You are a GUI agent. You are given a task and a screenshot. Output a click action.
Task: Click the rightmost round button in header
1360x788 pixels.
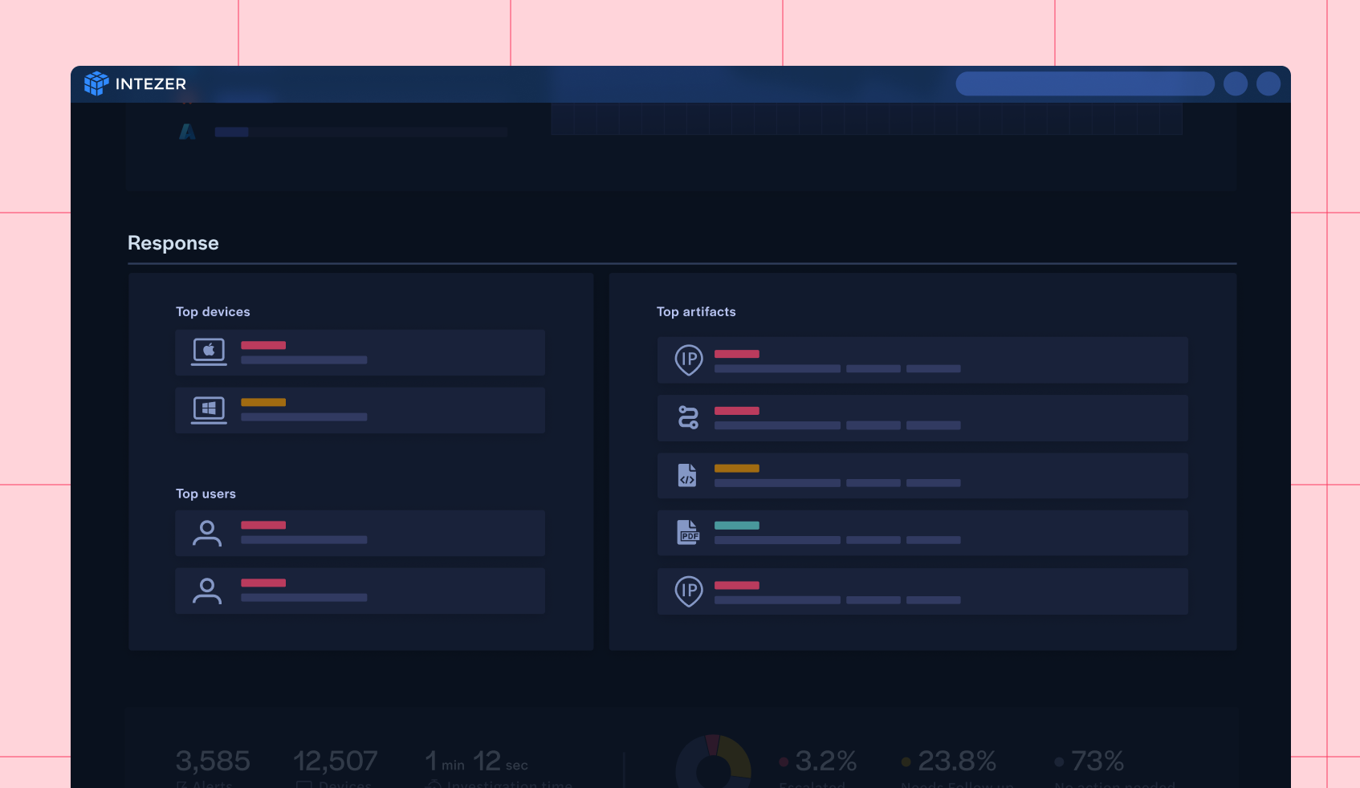(x=1268, y=83)
